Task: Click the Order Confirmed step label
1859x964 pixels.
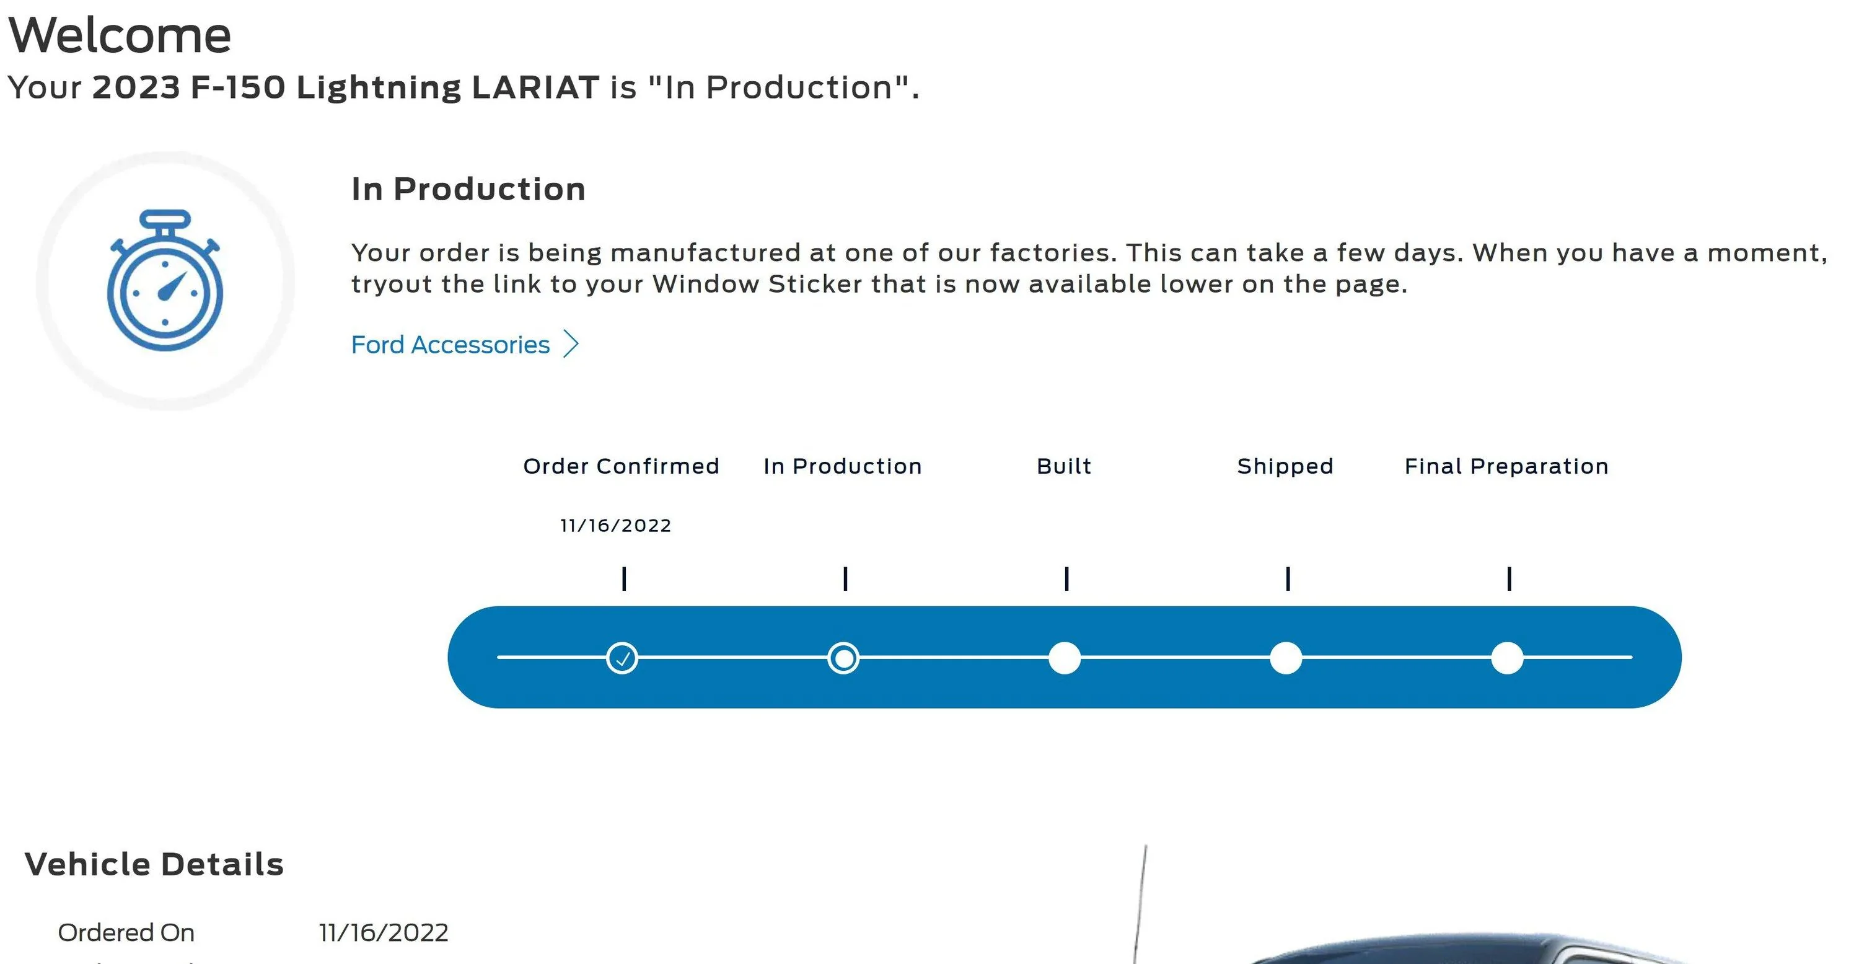Action: click(622, 466)
